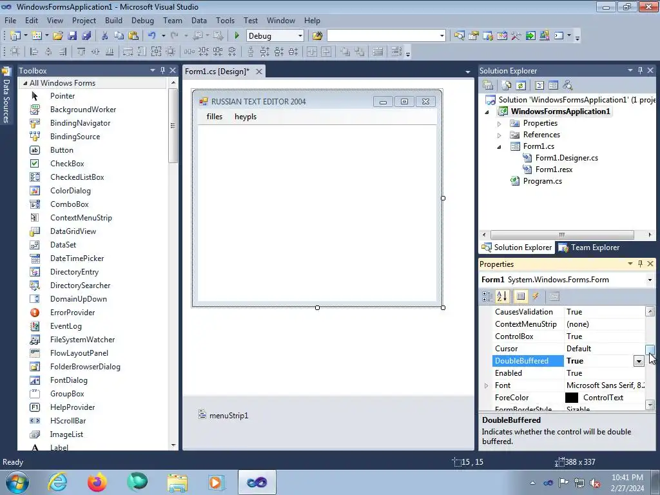Expand the Font property row
Screen dimensions: 660x495
486,385
